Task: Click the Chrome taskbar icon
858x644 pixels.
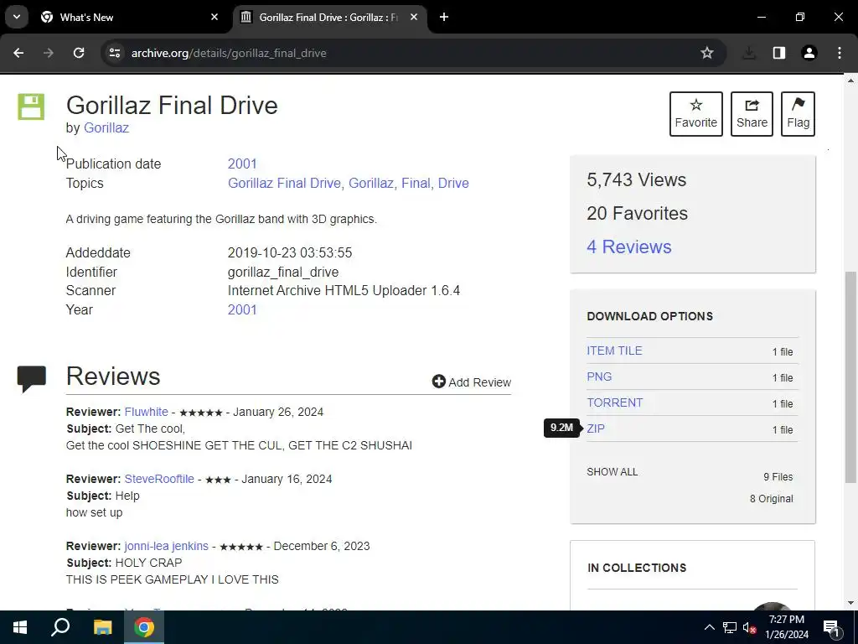Action: click(144, 627)
